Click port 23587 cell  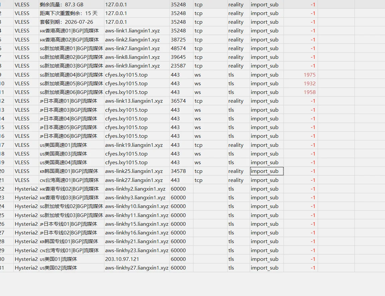(178, 66)
